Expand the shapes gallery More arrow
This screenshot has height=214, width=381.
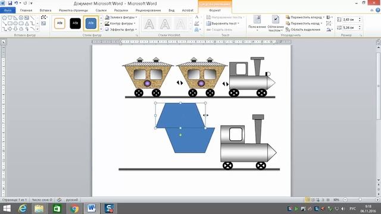[38, 29]
